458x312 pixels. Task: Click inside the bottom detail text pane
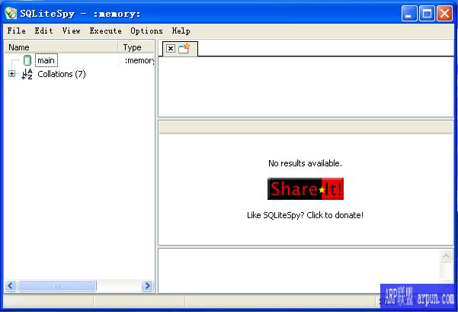[299, 271]
